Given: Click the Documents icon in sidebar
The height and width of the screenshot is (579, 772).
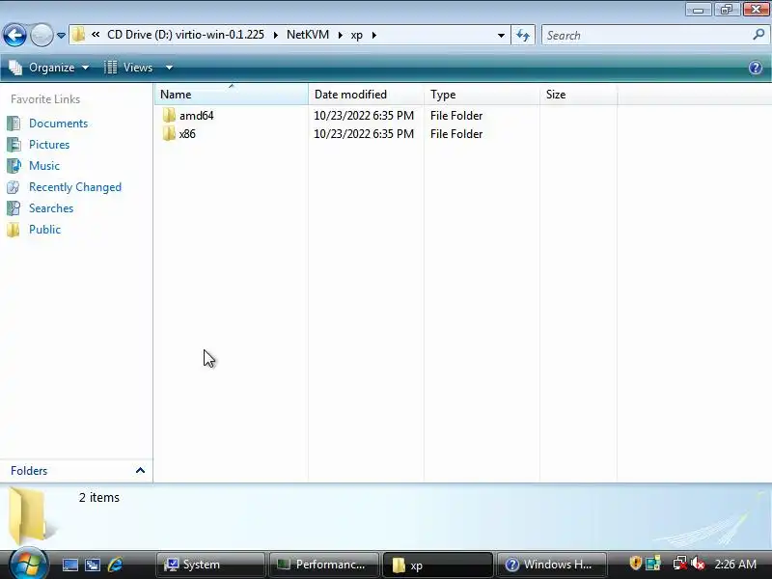Looking at the screenshot, I should pos(14,124).
